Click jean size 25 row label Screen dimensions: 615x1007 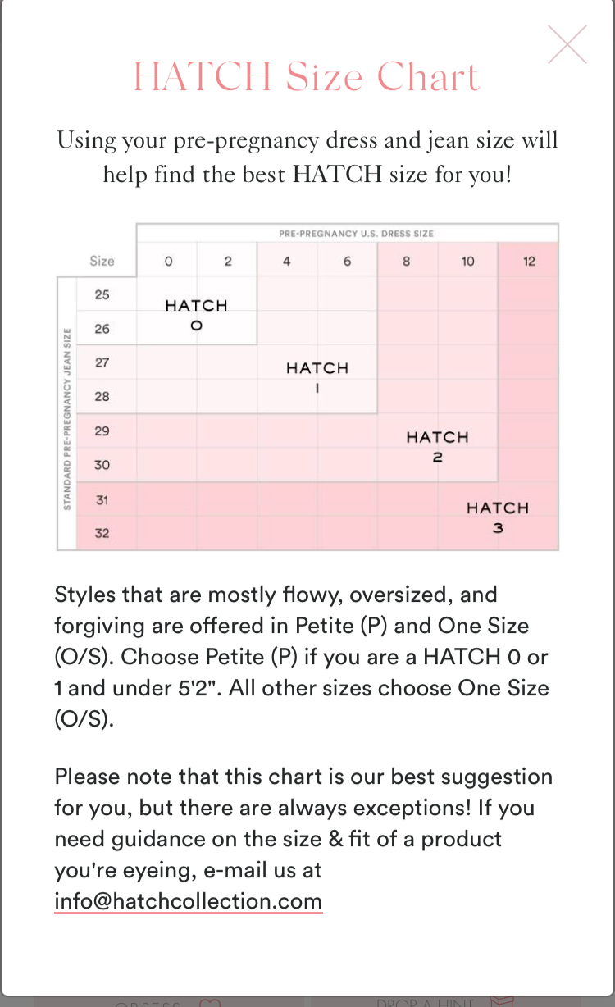(x=102, y=294)
